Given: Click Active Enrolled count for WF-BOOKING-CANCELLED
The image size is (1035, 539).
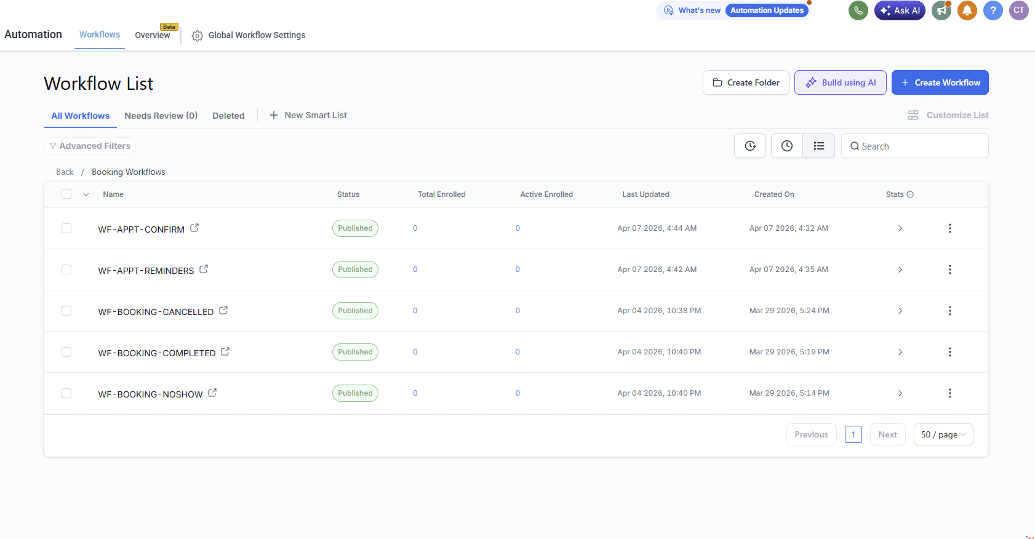Looking at the screenshot, I should [517, 311].
